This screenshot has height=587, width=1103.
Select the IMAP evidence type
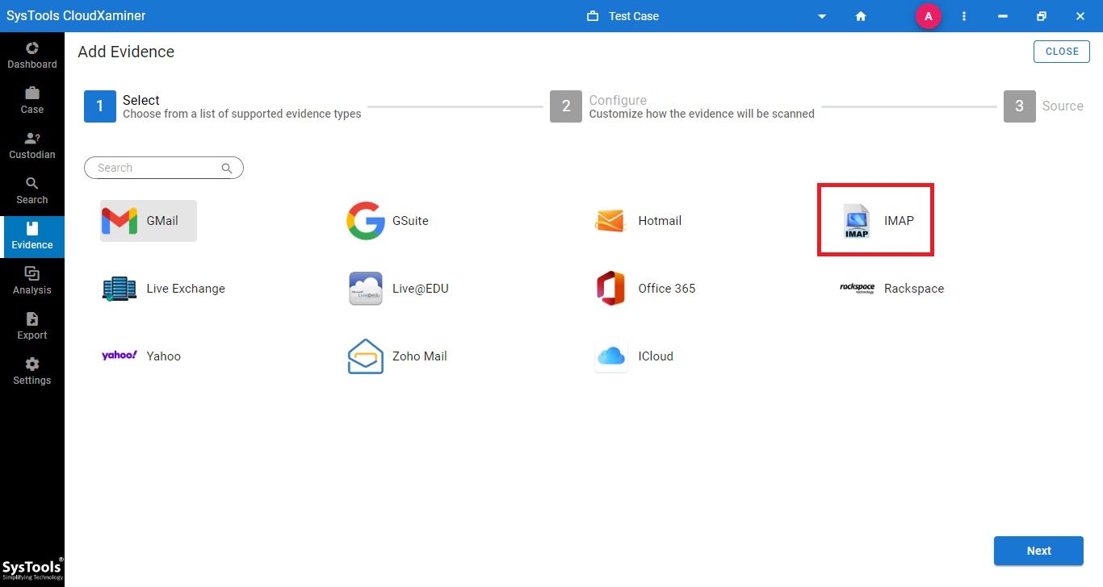(x=878, y=221)
